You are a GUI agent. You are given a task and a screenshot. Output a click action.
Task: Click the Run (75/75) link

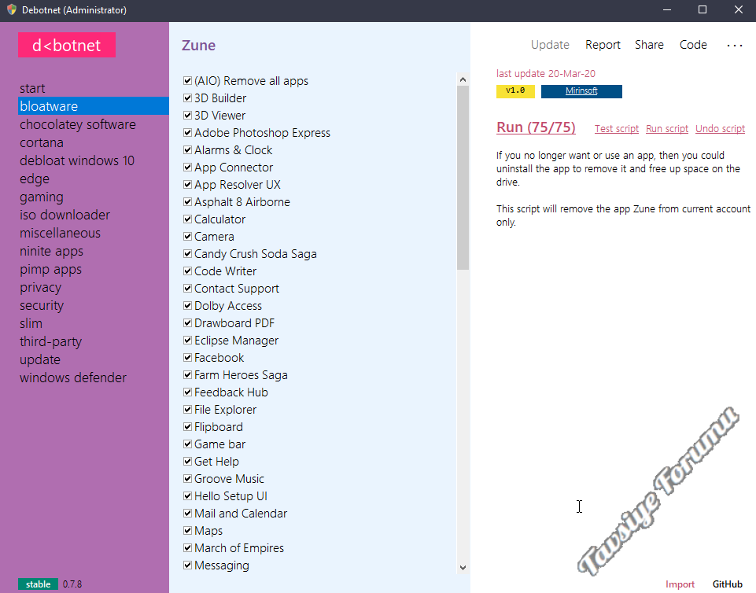(537, 127)
